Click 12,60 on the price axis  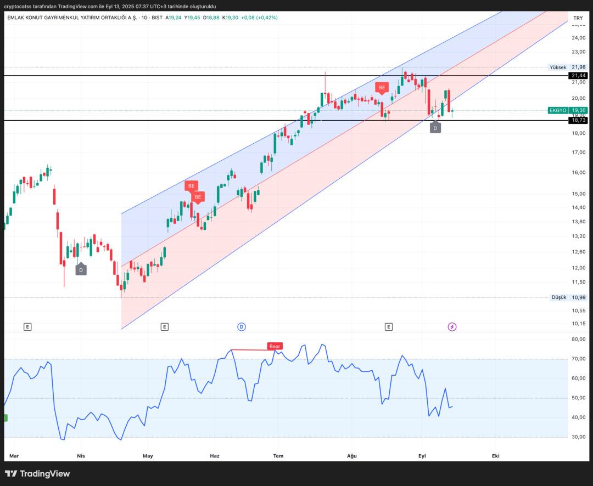[x=579, y=252]
